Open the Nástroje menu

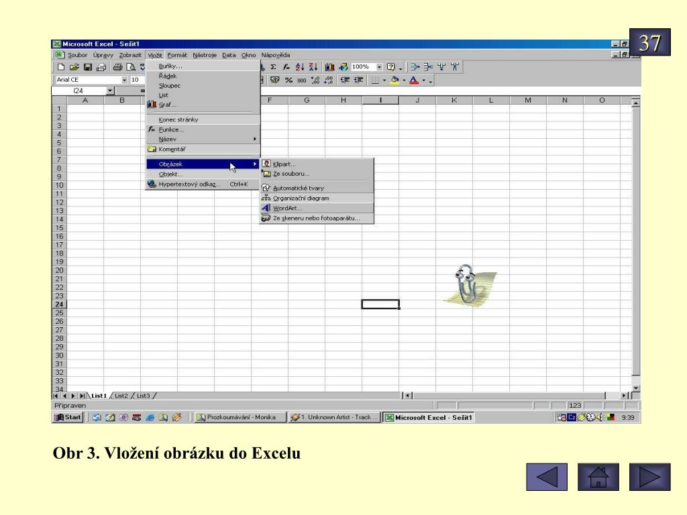pyautogui.click(x=205, y=55)
